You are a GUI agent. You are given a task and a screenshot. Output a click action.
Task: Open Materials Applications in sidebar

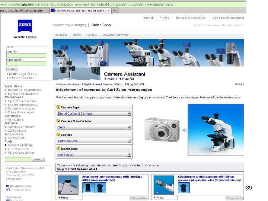coord(23,94)
